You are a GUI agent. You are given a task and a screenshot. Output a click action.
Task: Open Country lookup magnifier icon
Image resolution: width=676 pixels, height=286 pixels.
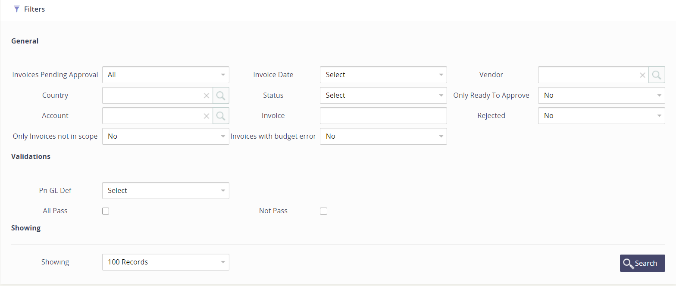tap(221, 96)
